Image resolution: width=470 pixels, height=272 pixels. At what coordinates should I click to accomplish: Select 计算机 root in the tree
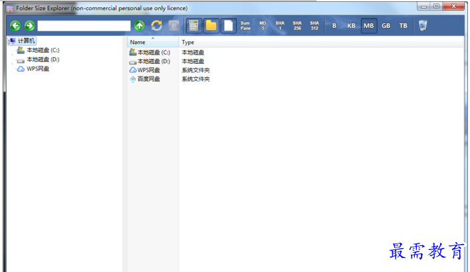click(x=26, y=41)
